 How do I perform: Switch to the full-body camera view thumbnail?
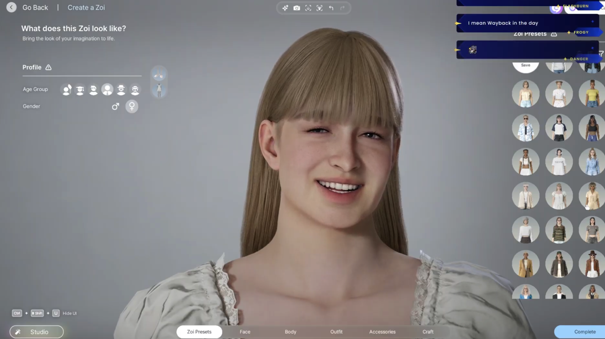(159, 90)
